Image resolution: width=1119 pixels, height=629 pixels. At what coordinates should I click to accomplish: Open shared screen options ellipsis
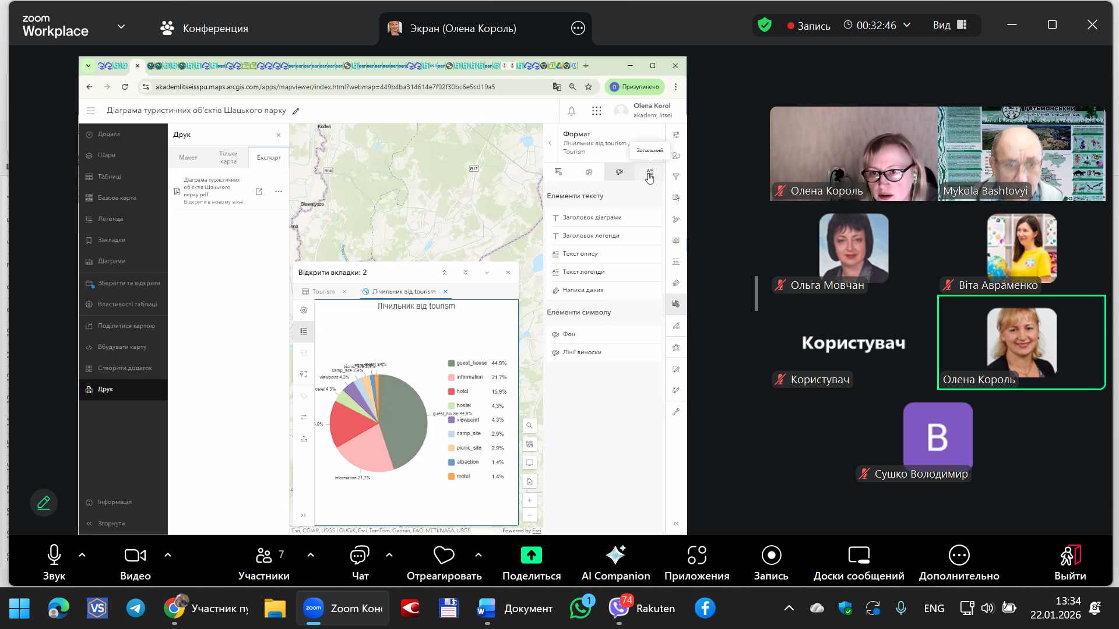point(578,28)
